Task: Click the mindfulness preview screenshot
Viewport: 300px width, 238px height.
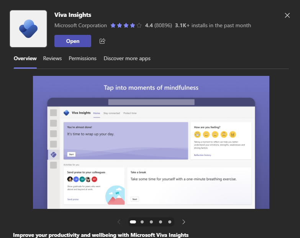Action: click(151, 142)
